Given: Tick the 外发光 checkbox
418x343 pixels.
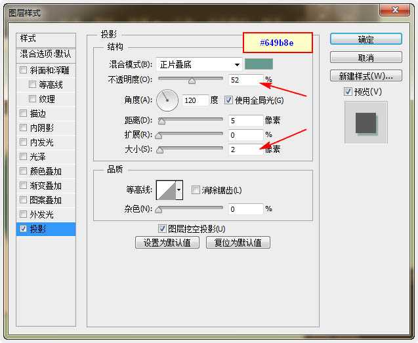Looking at the screenshot, I should (24, 214).
